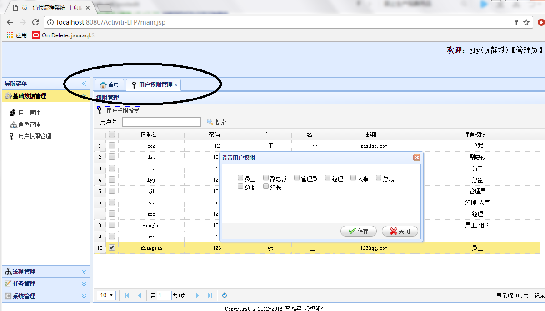
Task: Click the search magnifier icon
Action: pos(210,122)
